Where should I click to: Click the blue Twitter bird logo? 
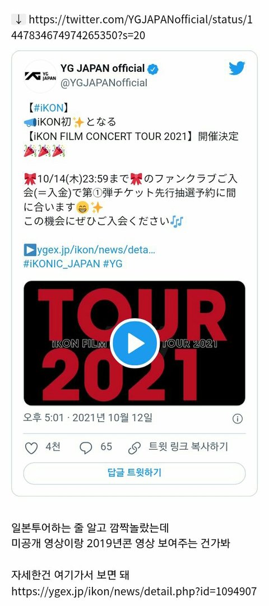click(236, 69)
